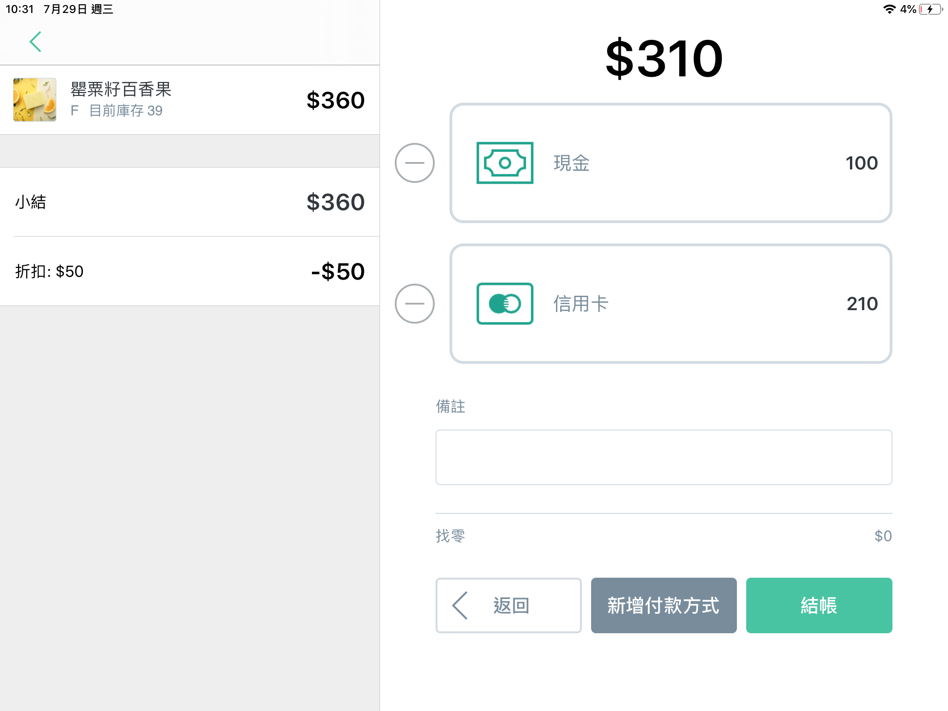Click the Wi-Fi status icon
This screenshot has width=948, height=711.
tap(889, 9)
